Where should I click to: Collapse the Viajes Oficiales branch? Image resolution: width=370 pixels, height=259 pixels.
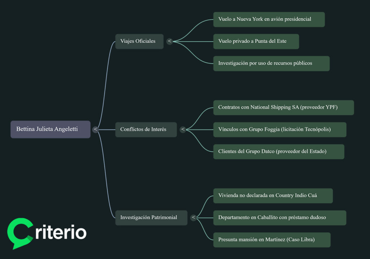pos(169,41)
